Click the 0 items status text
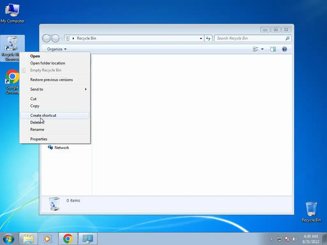Screen dimensions: 327x245 [73, 200]
